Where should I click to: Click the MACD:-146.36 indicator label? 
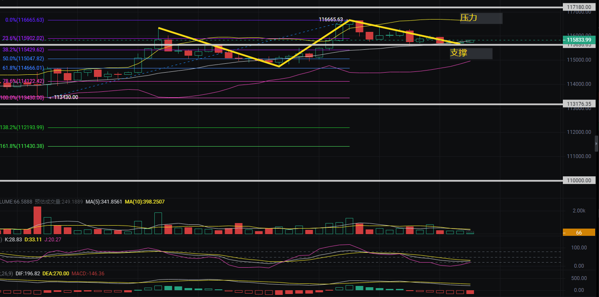88,274
